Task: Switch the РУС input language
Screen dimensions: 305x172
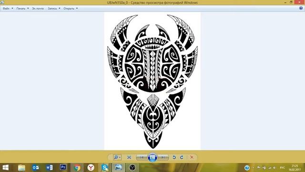Action: click(x=282, y=168)
